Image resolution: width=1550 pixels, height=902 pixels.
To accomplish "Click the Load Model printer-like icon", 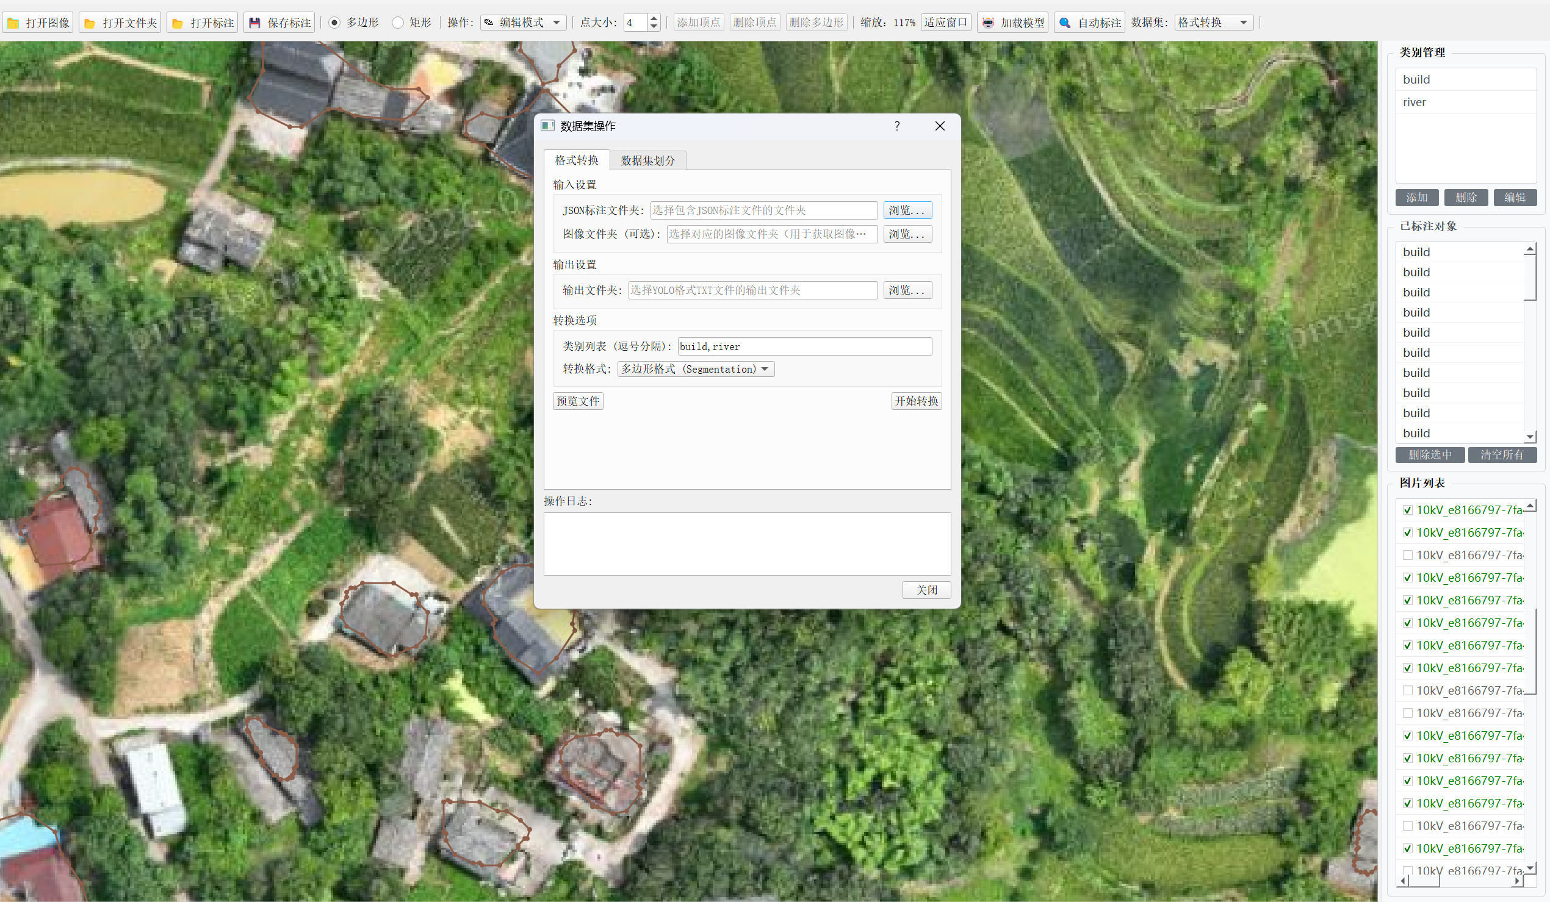I will coord(988,23).
